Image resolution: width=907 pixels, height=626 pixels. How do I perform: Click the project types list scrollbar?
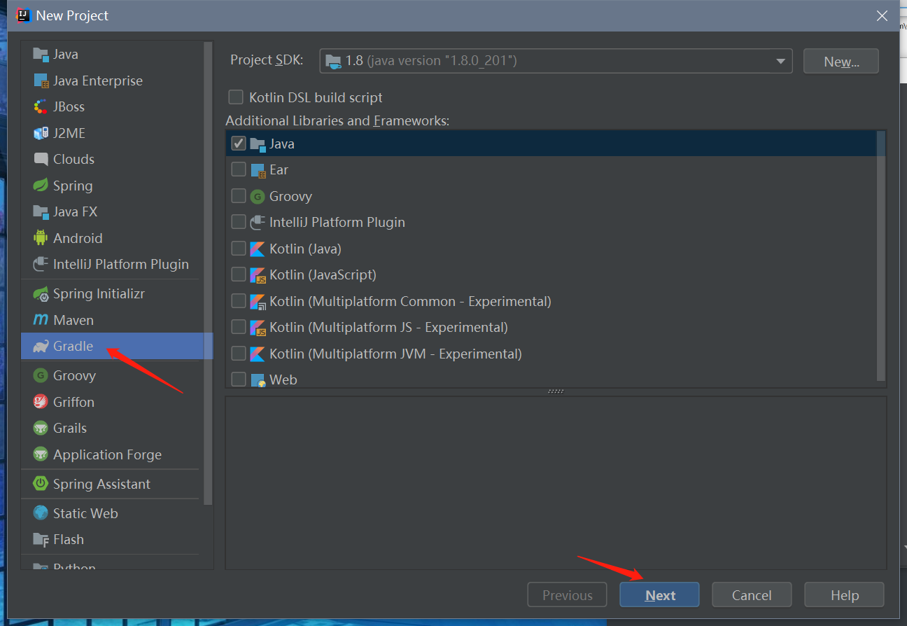click(208, 273)
